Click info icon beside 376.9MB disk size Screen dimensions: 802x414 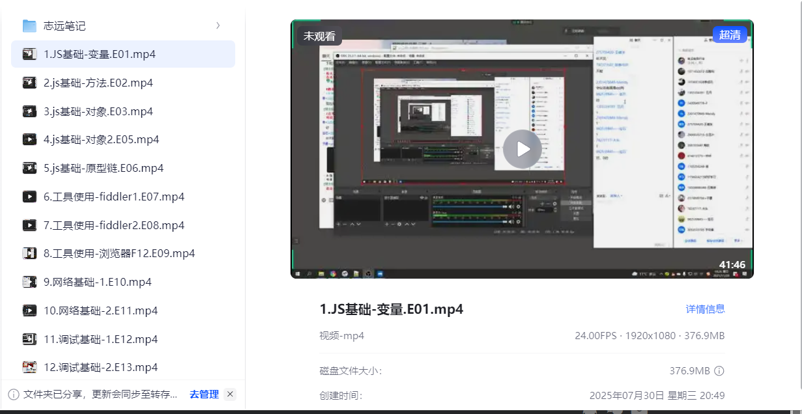(719, 371)
